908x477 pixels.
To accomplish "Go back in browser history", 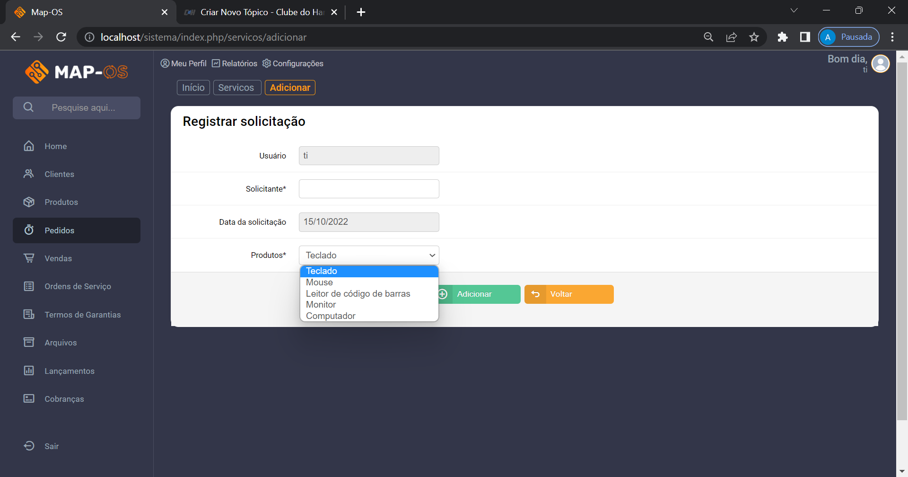I will tap(16, 37).
